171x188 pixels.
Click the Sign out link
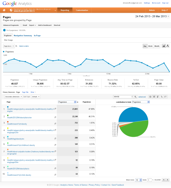point(165,3)
